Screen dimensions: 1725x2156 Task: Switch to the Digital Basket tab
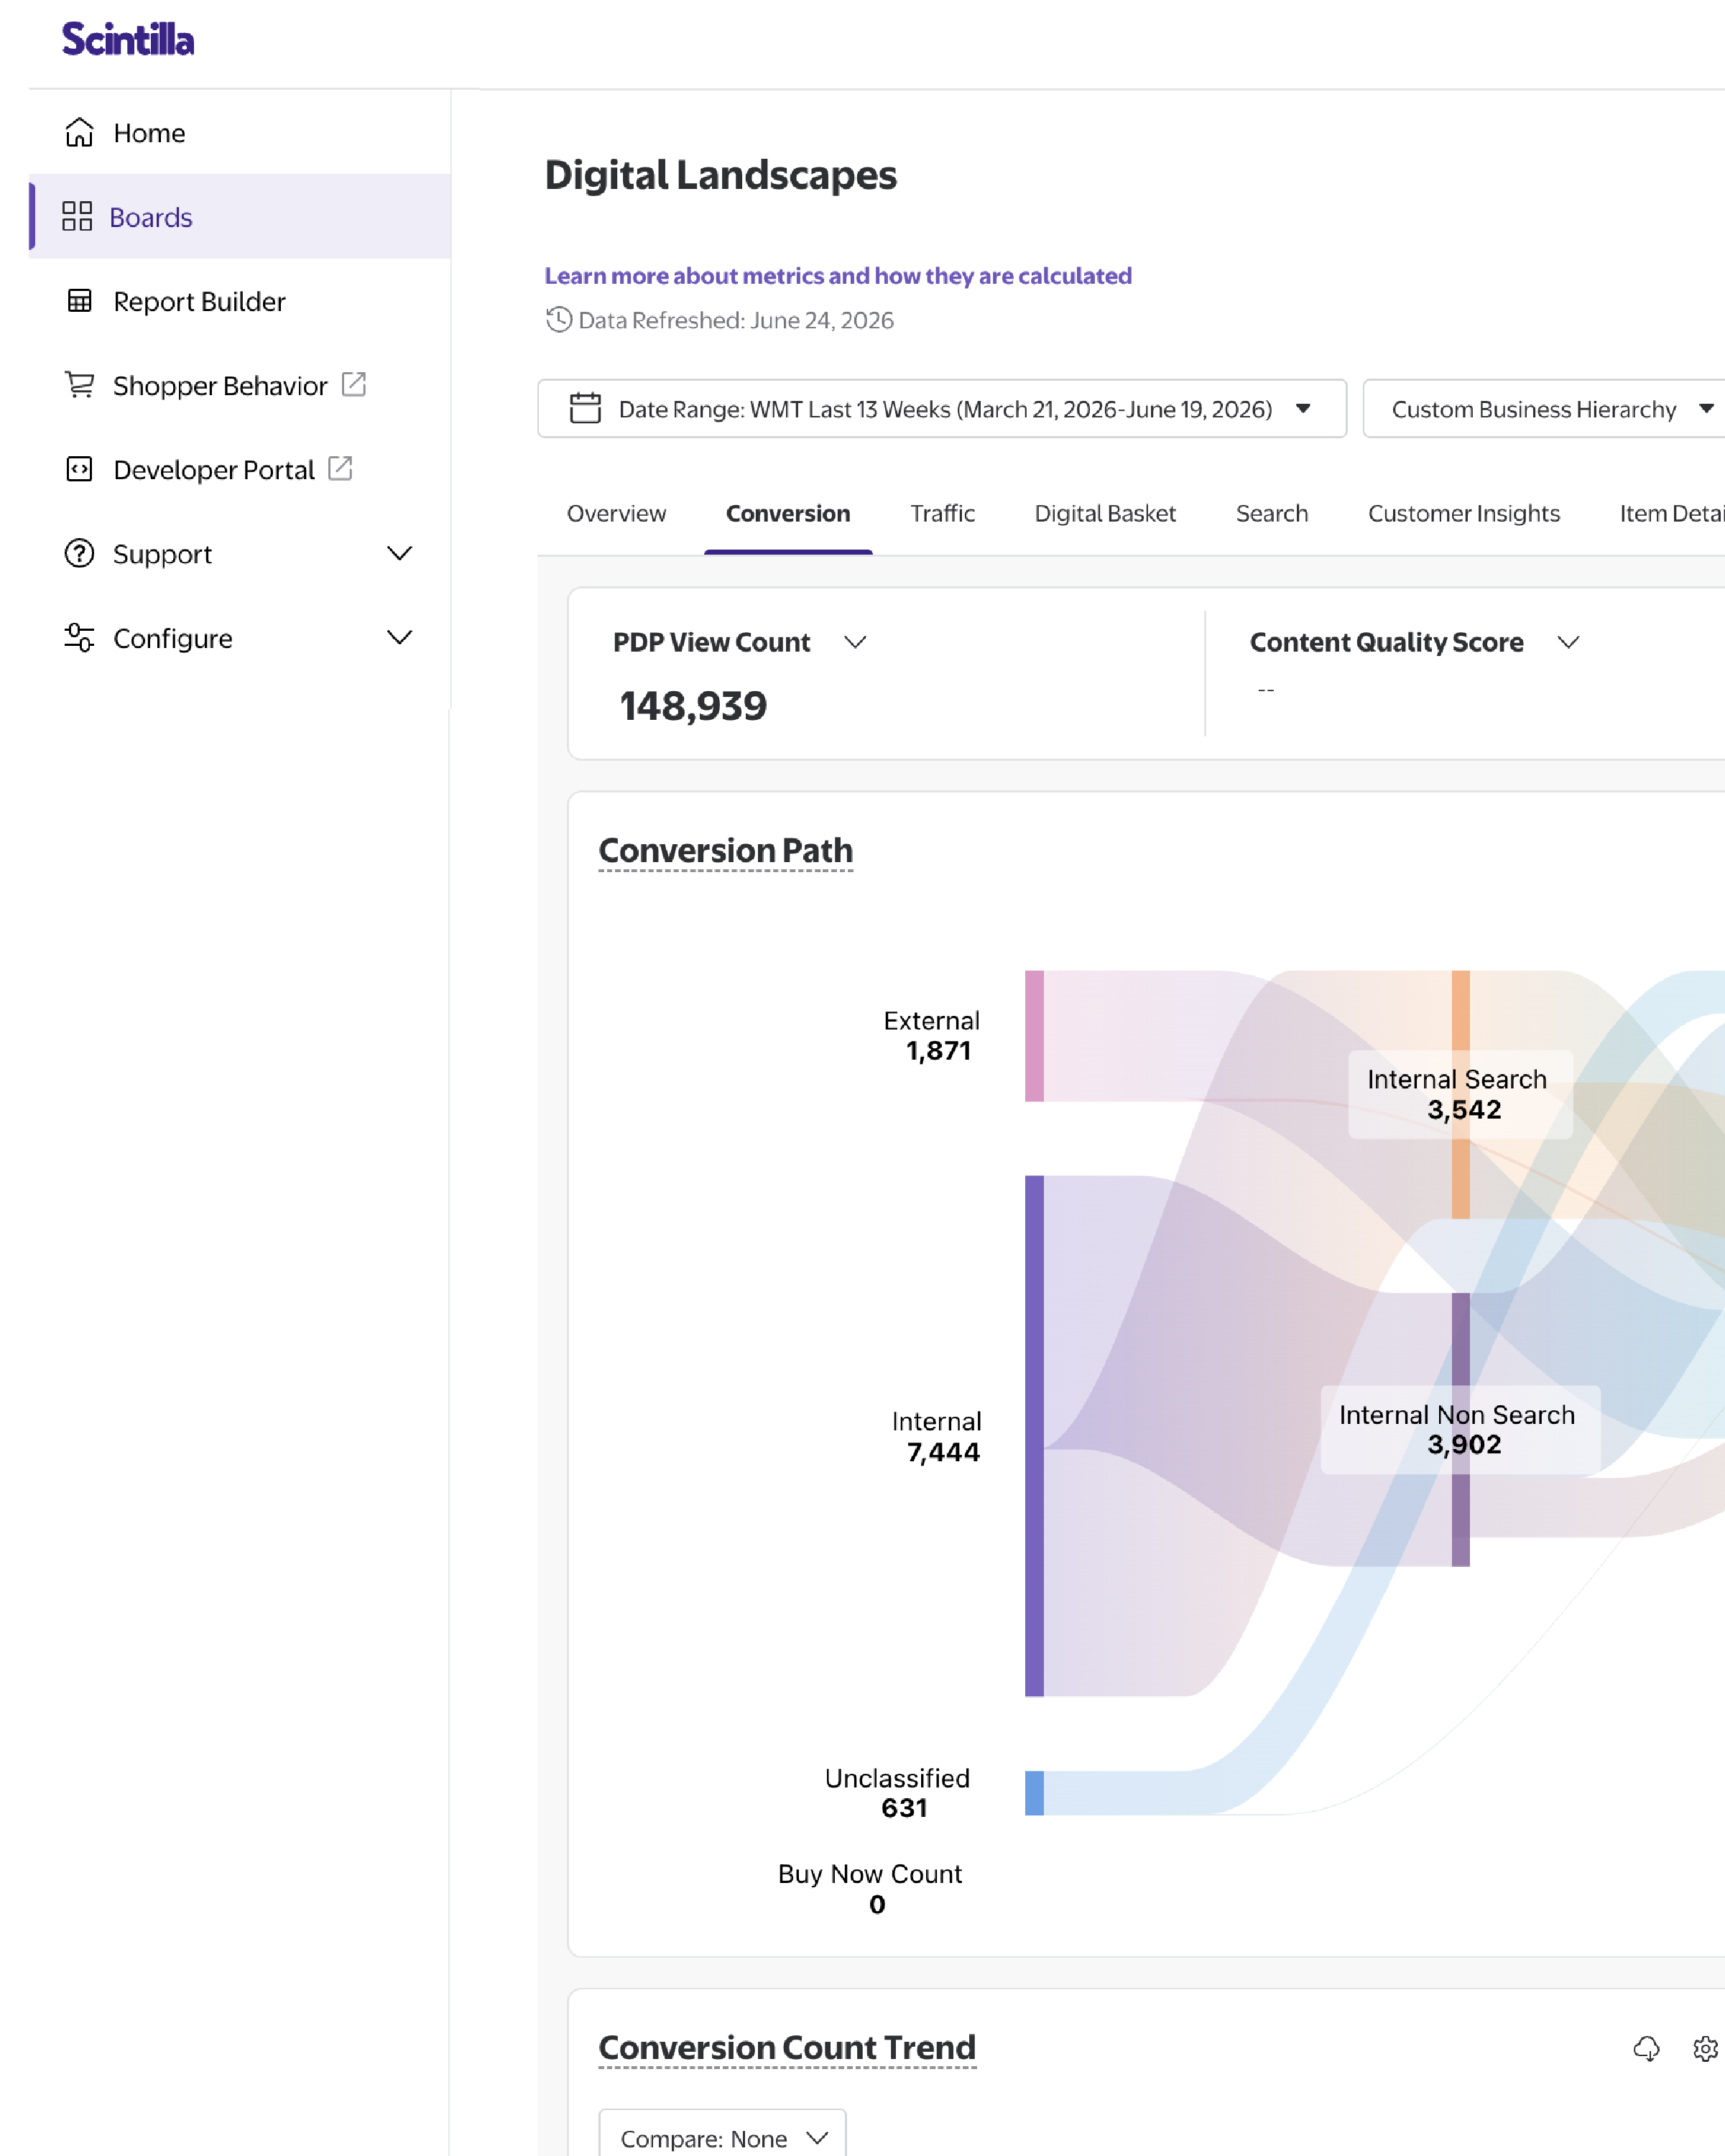1105,513
